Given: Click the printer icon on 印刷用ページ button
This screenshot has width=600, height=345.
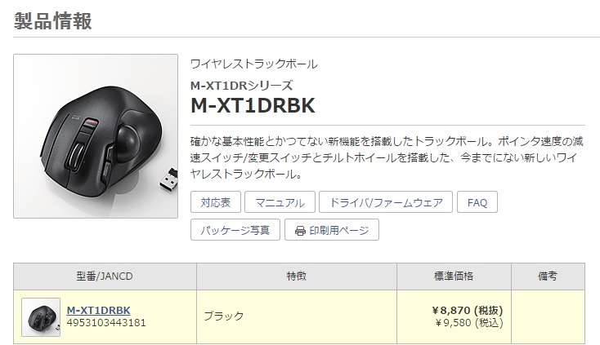Looking at the screenshot, I should click(x=300, y=231).
